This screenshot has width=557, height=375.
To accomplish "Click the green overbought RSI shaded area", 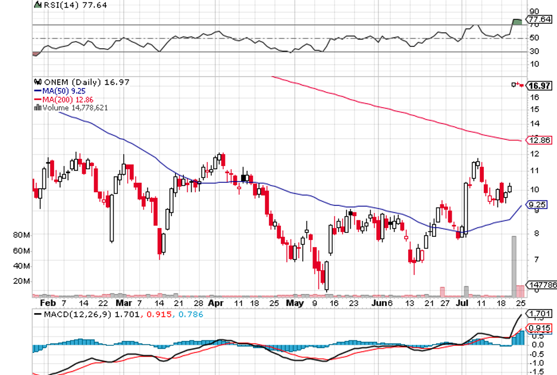I will click(517, 22).
